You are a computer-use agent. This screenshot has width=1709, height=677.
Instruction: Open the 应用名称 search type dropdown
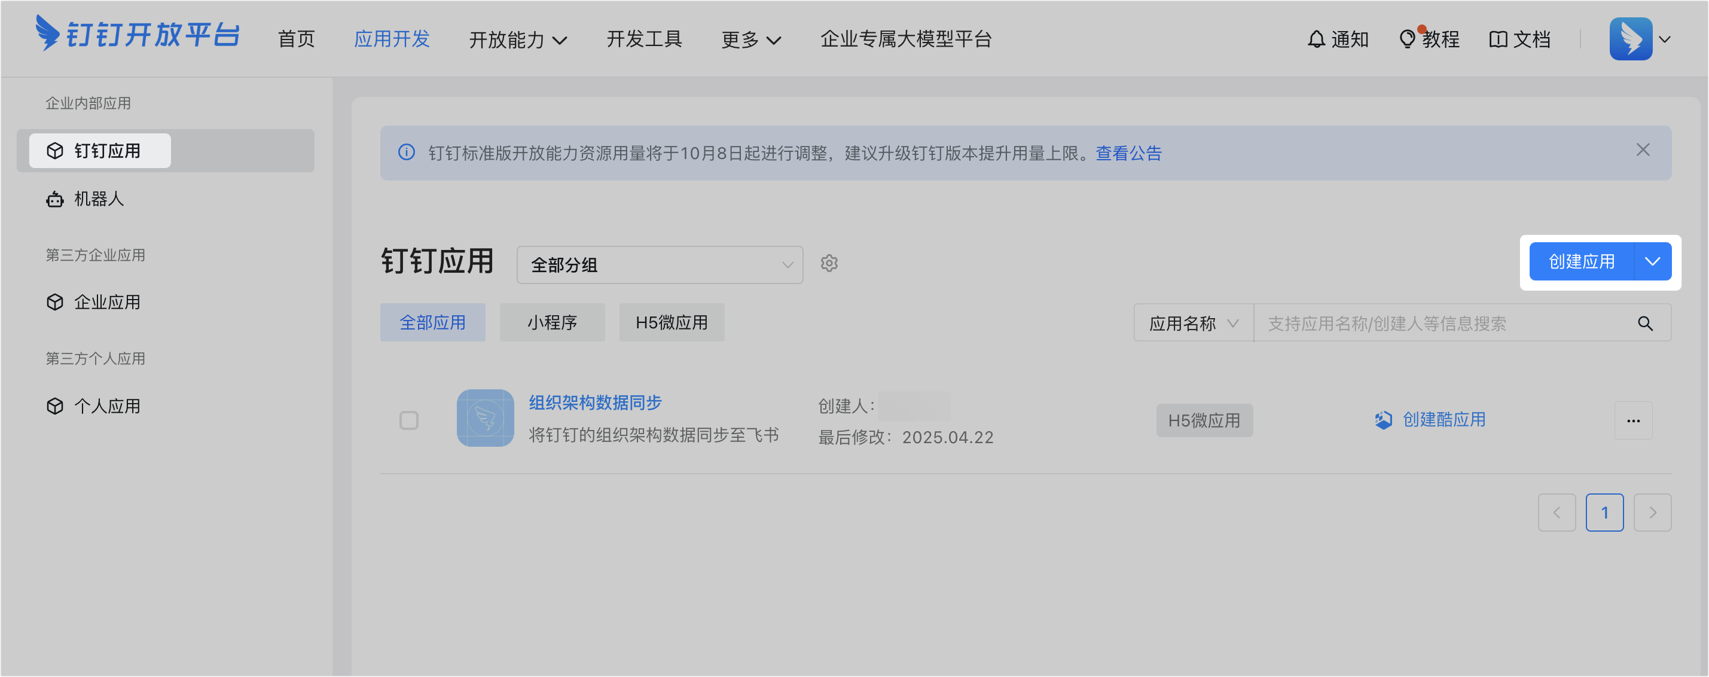click(1194, 323)
